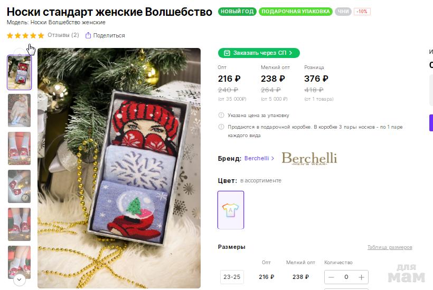Click the Подарочная упаковка tag
Screen dimensions: 433x290
tap(296, 12)
